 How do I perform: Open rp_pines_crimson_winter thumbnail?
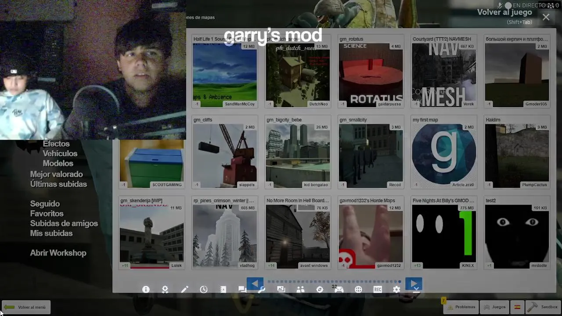click(225, 237)
